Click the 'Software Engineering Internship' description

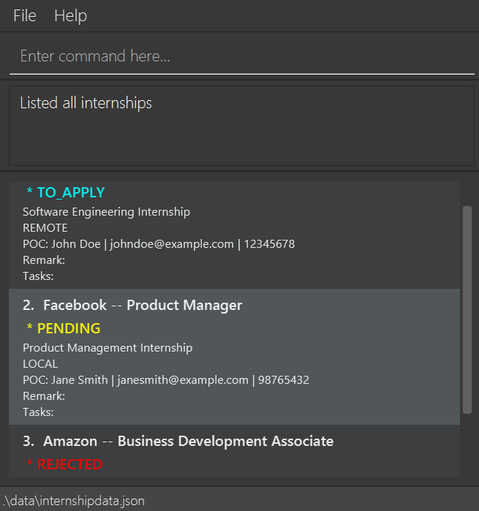click(107, 212)
